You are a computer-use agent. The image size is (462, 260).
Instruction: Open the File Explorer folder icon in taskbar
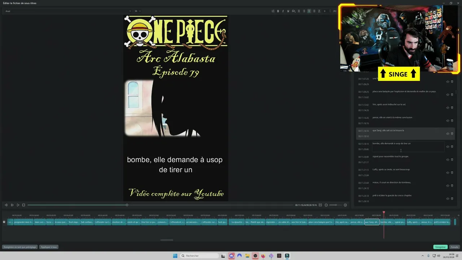click(247, 256)
